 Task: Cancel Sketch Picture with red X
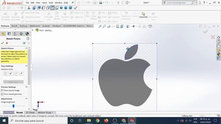[x=7, y=43]
